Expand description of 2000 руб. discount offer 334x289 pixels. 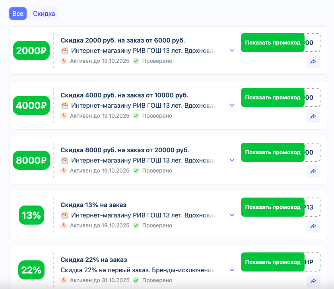(232, 50)
